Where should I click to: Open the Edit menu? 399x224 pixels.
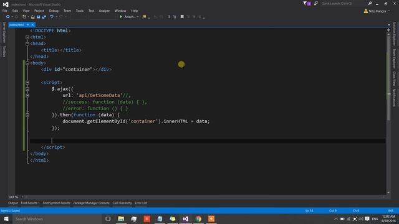(15, 11)
